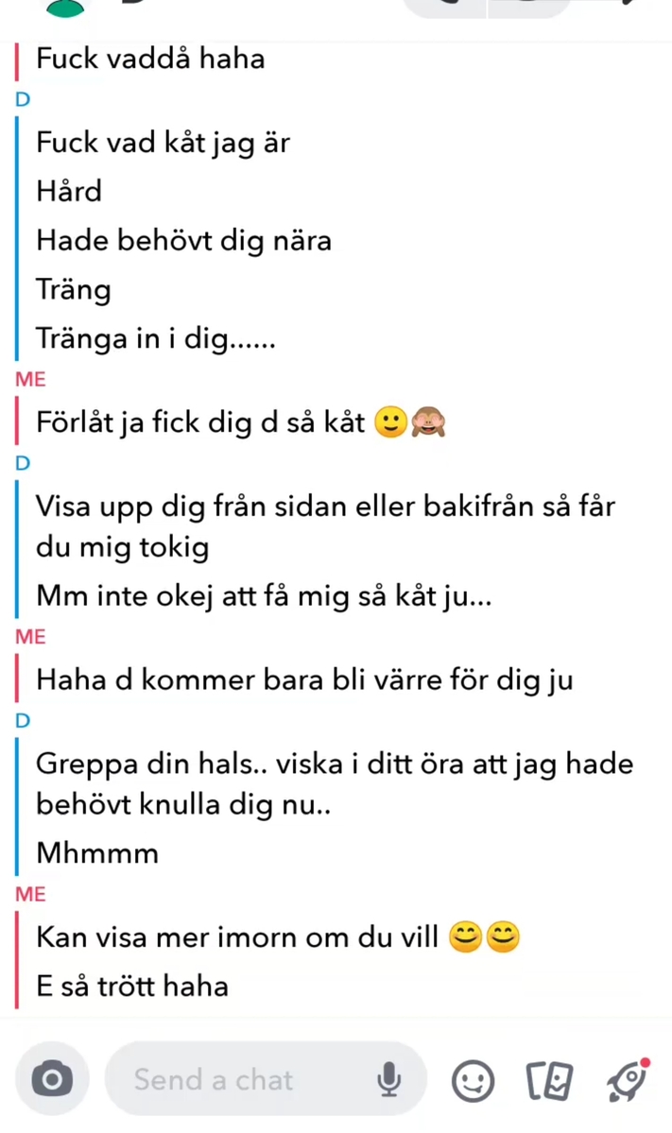Tap the video call button in header
672x1133 pixels.
529,8
